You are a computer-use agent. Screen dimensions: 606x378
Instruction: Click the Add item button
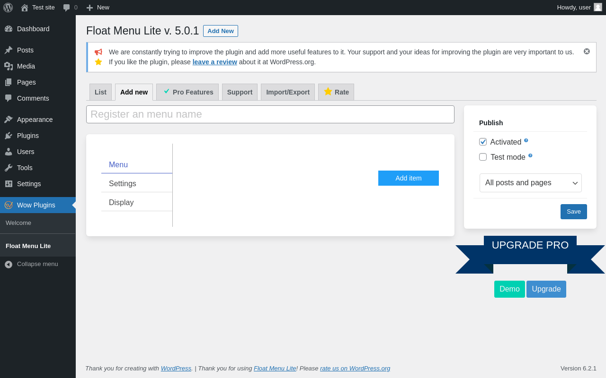tap(409, 178)
